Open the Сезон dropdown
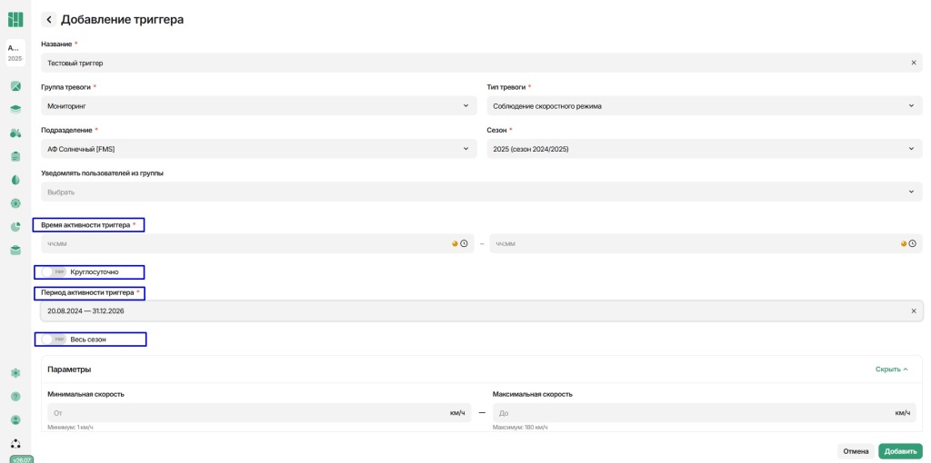 (705, 149)
